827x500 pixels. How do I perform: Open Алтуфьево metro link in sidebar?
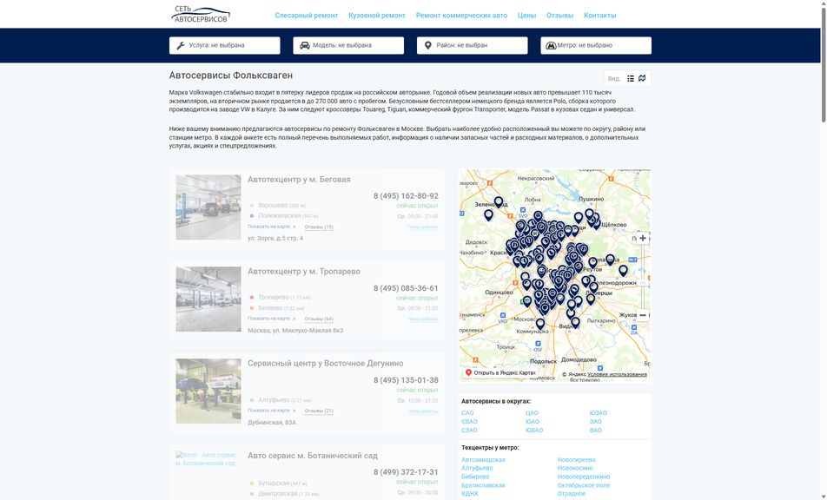click(x=477, y=468)
